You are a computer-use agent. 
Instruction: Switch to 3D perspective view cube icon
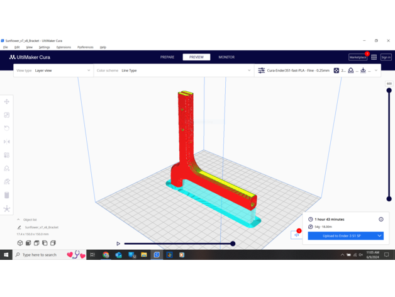coord(20,243)
